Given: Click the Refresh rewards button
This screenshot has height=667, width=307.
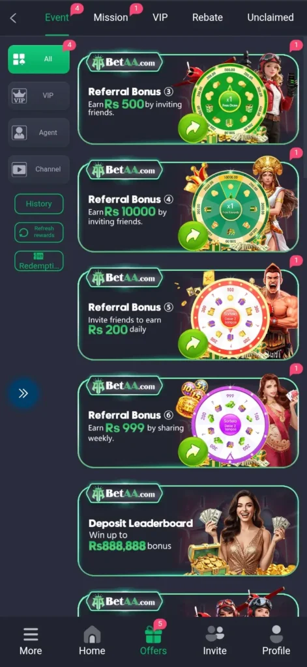Looking at the screenshot, I should click(x=38, y=233).
